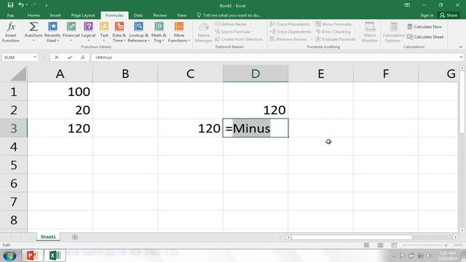Open Logical functions menu

click(88, 32)
